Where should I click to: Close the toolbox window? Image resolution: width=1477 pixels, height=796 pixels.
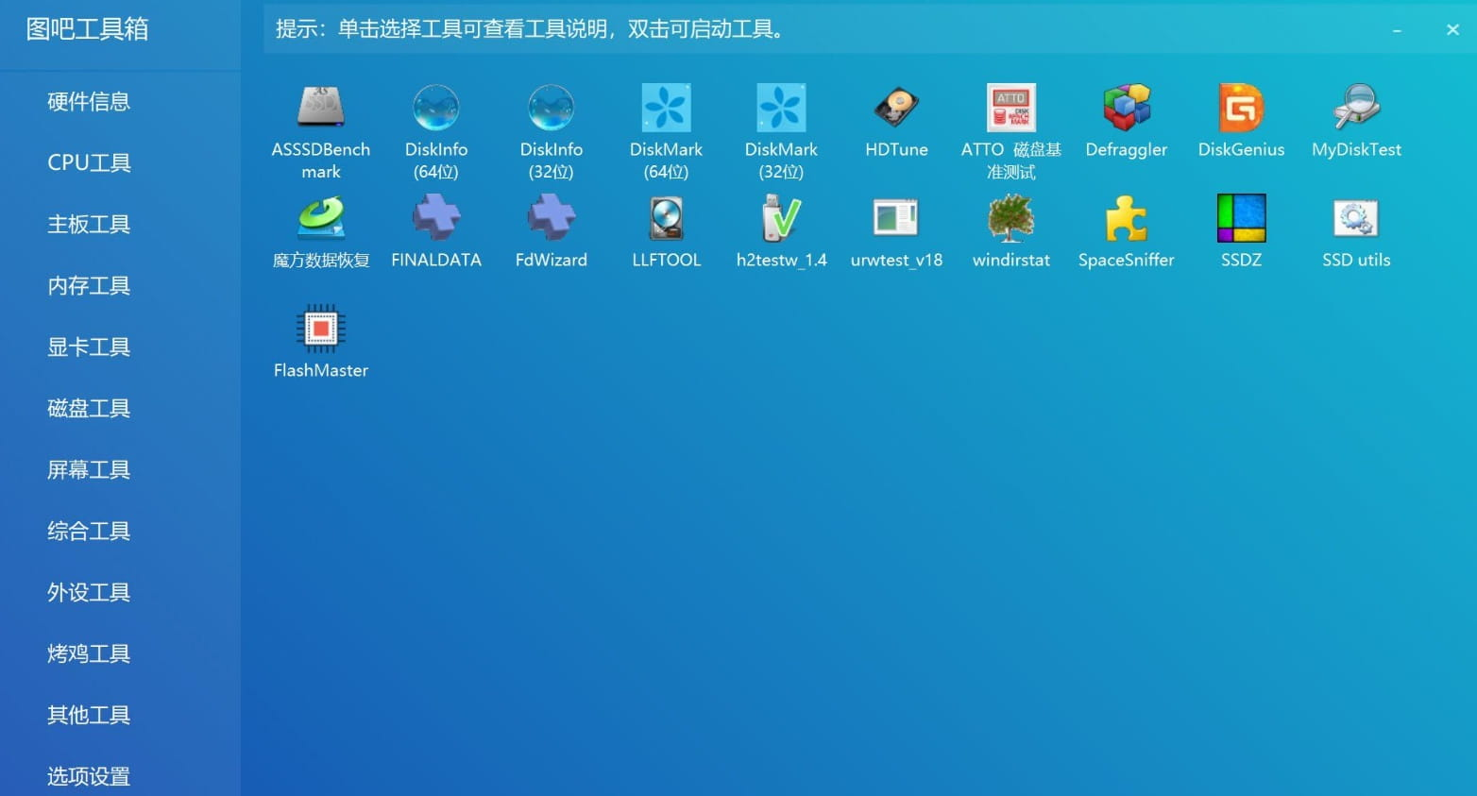[1452, 30]
